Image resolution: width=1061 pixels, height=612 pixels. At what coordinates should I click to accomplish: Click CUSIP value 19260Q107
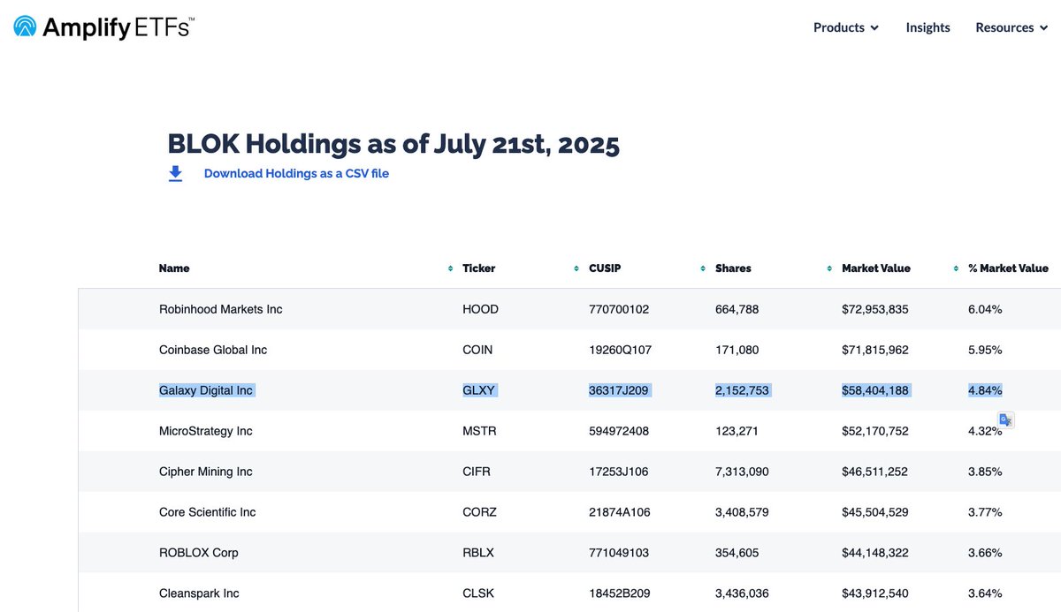[620, 350]
